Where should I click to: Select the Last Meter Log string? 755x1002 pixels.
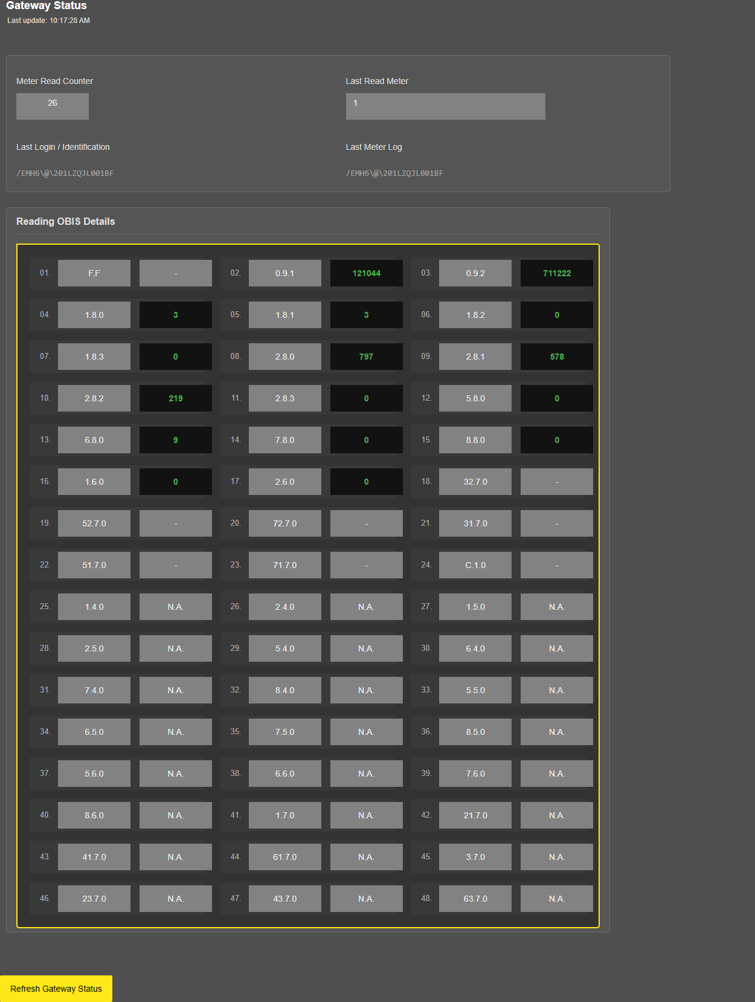[x=394, y=173]
